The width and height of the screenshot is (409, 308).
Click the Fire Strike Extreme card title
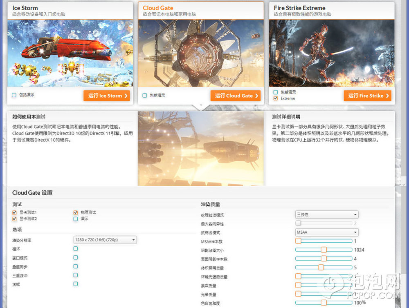300,8
